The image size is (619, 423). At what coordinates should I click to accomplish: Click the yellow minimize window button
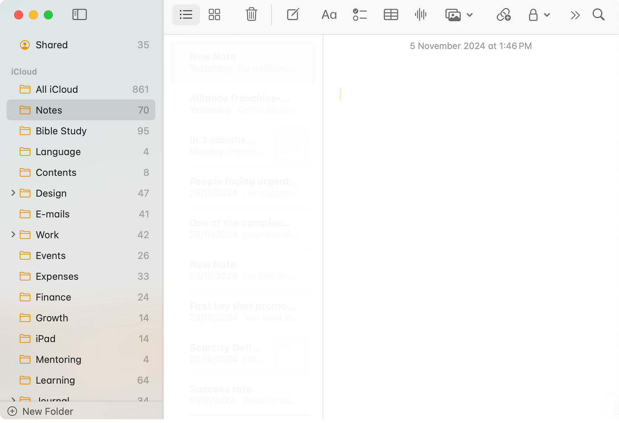34,15
